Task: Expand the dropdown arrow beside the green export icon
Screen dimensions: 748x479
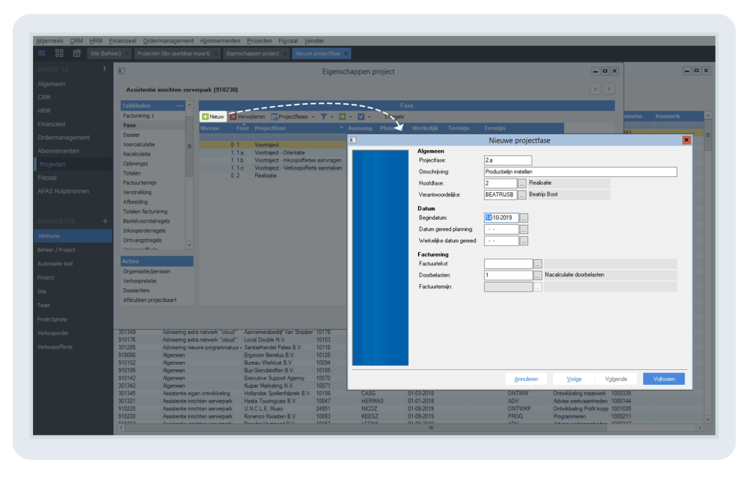Action: click(x=351, y=117)
